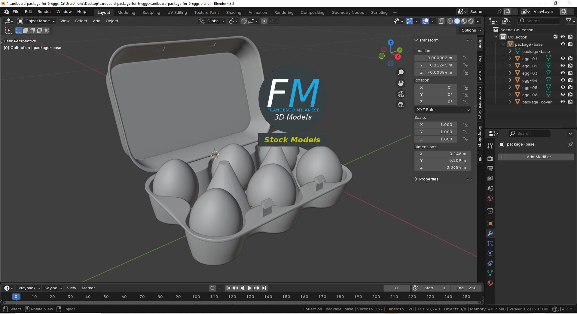Image resolution: width=577 pixels, height=314 pixels.
Task: Click the Location Y value field
Action: point(436,65)
